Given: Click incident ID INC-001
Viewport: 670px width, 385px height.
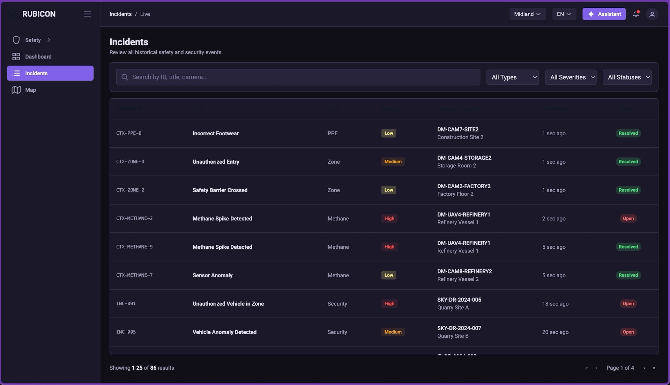Looking at the screenshot, I should tap(126, 304).
